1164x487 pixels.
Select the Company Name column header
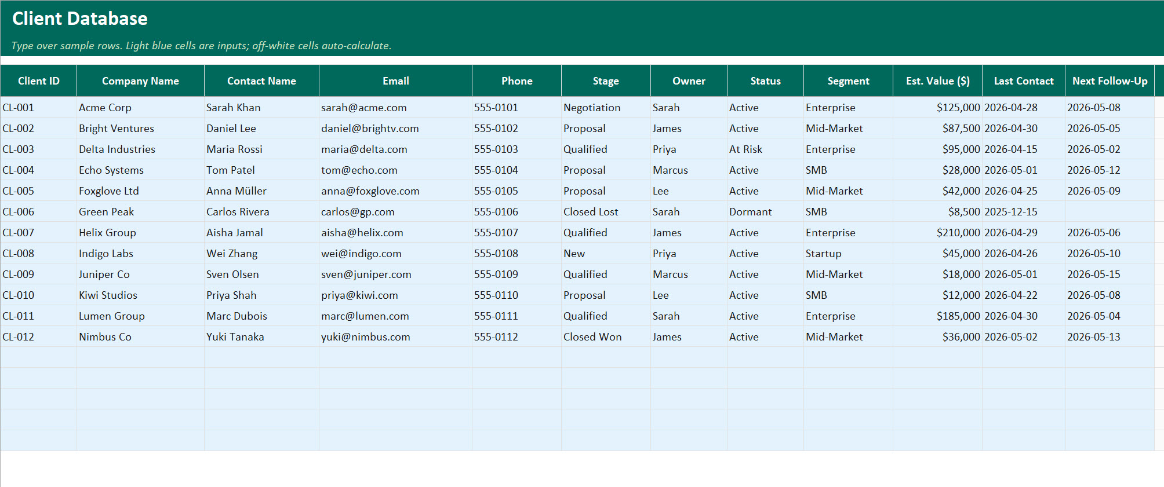140,81
